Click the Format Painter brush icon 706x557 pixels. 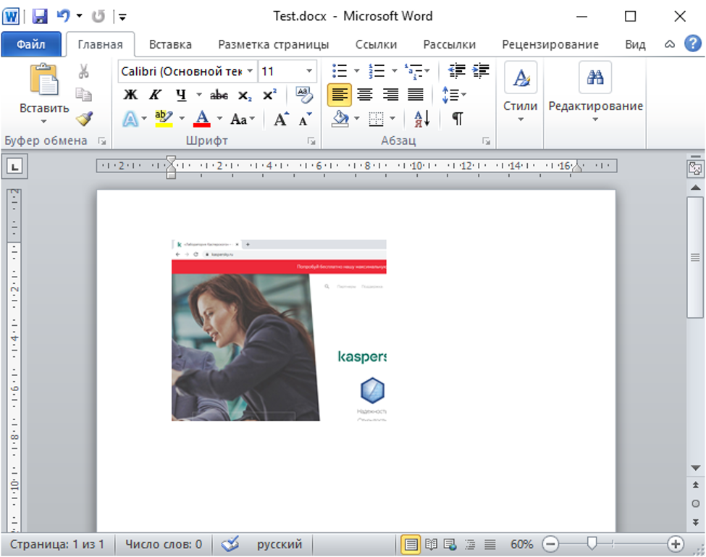point(84,118)
